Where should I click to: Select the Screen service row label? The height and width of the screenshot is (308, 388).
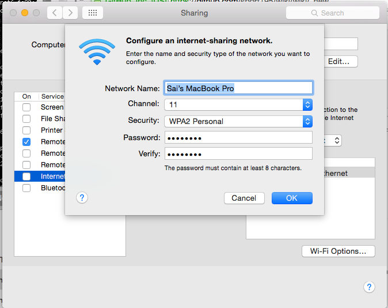coord(52,107)
